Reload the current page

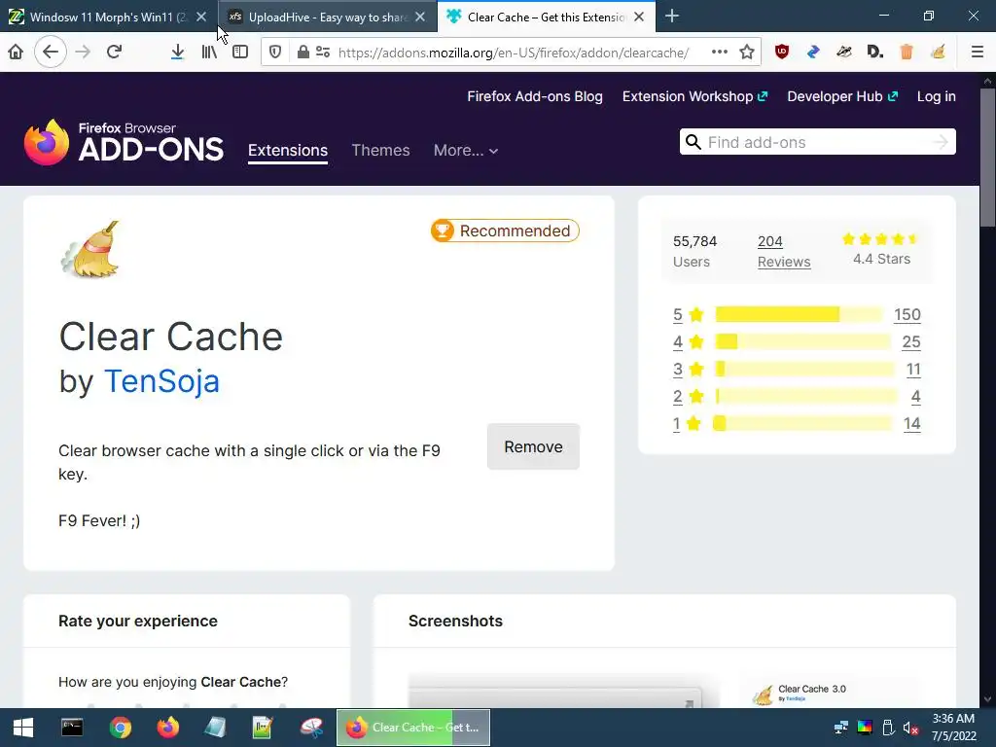[115, 53]
